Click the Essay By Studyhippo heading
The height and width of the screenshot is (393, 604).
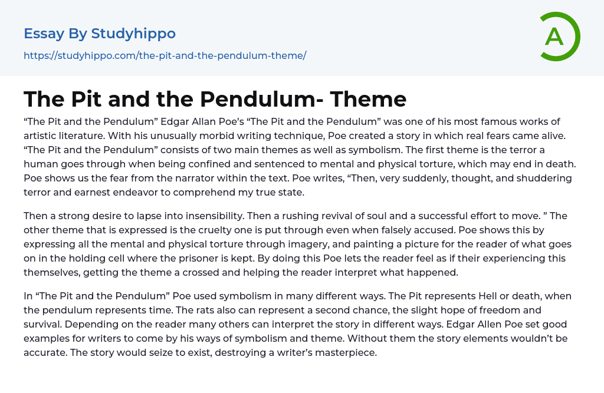(x=100, y=34)
